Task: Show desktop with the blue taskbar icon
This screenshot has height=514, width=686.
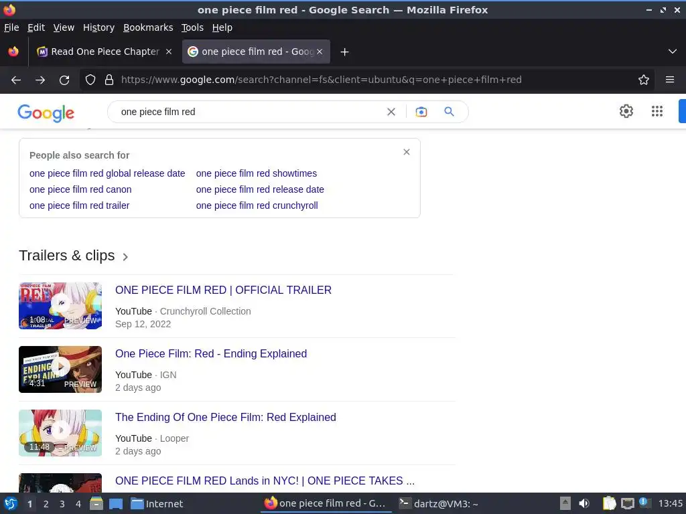Action: (x=115, y=504)
